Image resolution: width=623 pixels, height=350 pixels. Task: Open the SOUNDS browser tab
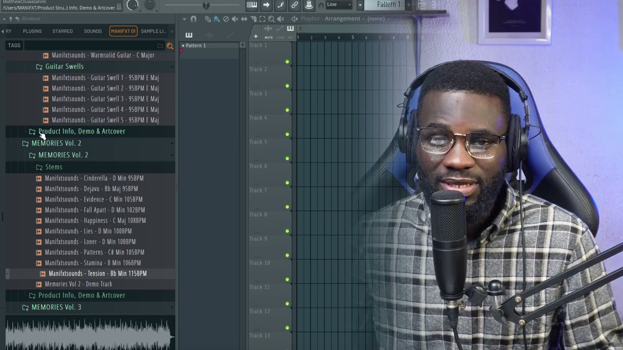(x=92, y=31)
